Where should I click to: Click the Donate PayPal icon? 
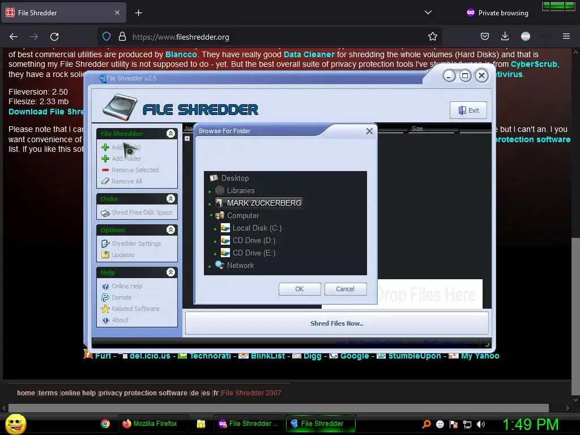pos(105,297)
